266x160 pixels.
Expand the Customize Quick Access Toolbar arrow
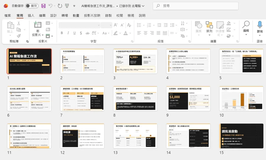tap(74, 6)
